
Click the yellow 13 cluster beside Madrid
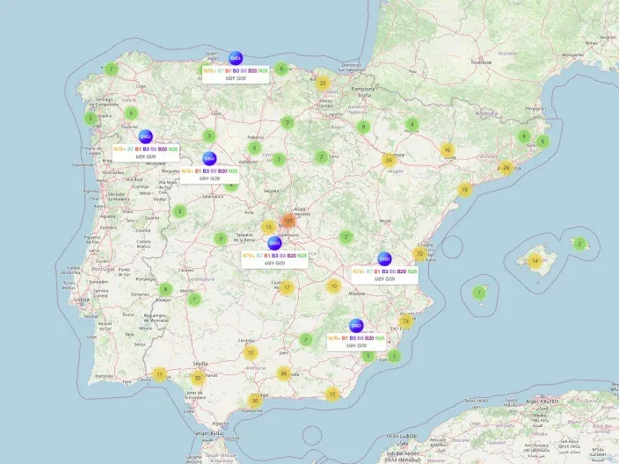268,228
